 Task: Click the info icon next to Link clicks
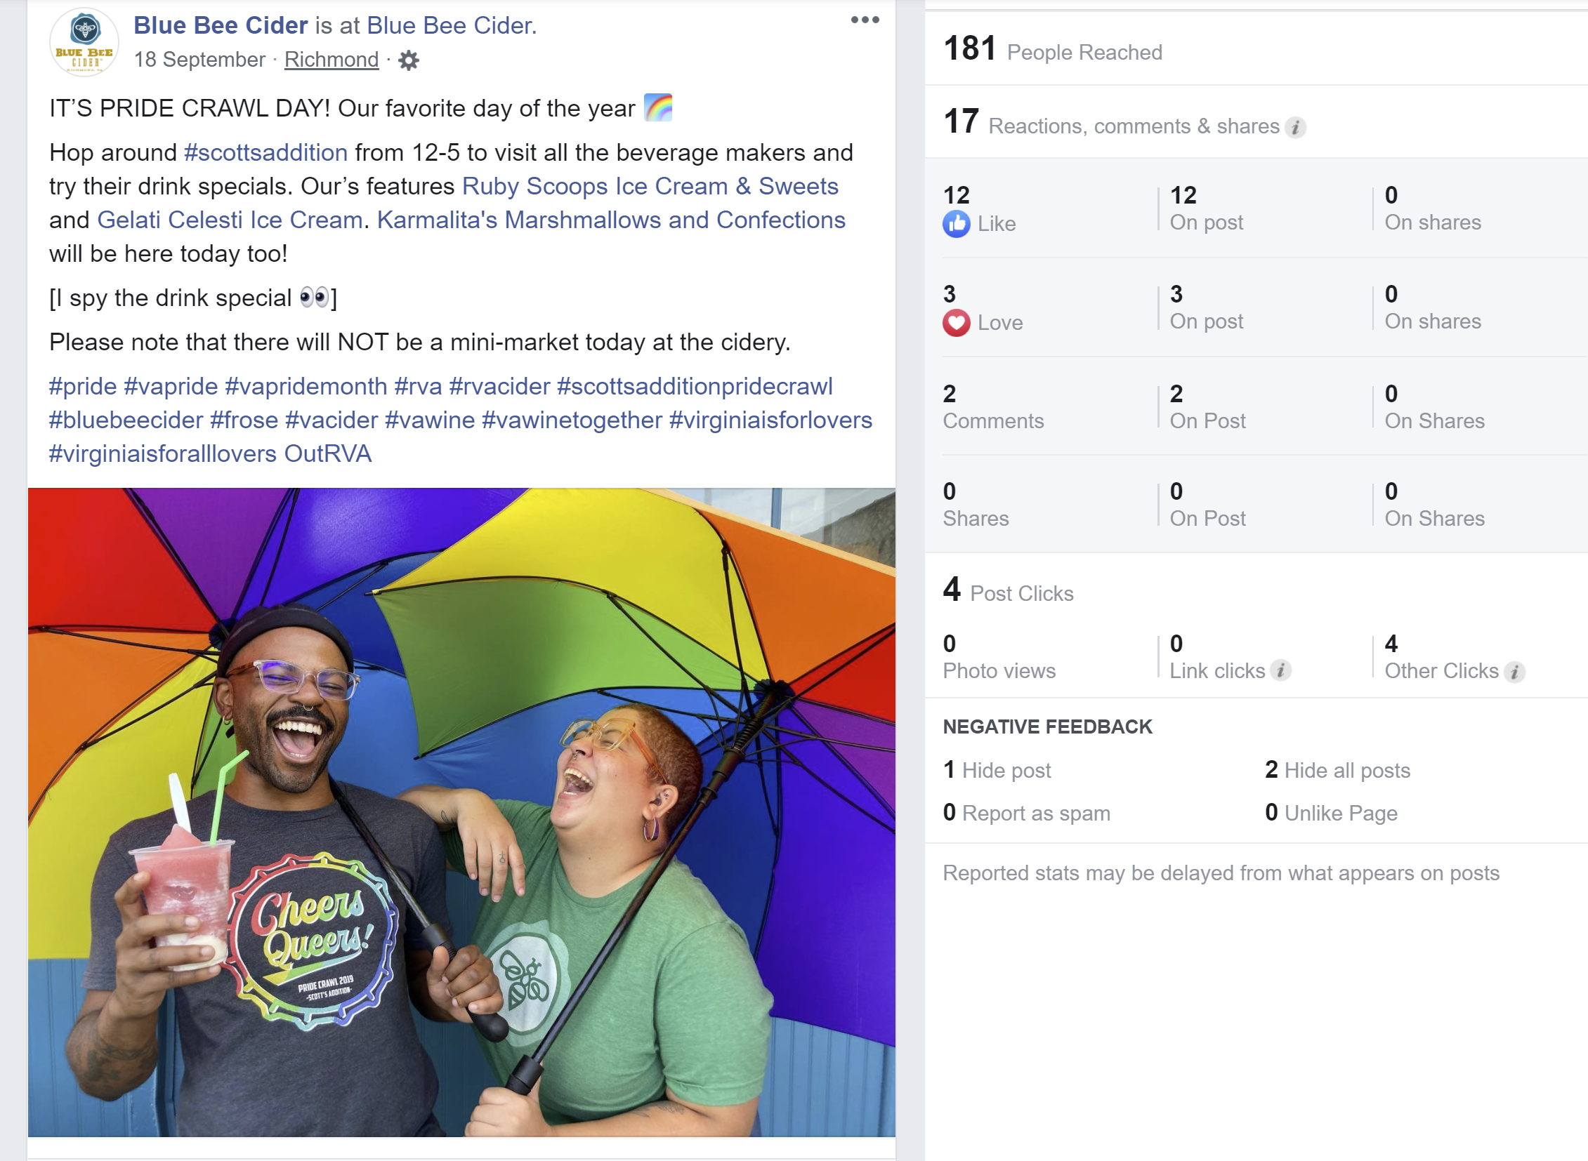click(1281, 670)
